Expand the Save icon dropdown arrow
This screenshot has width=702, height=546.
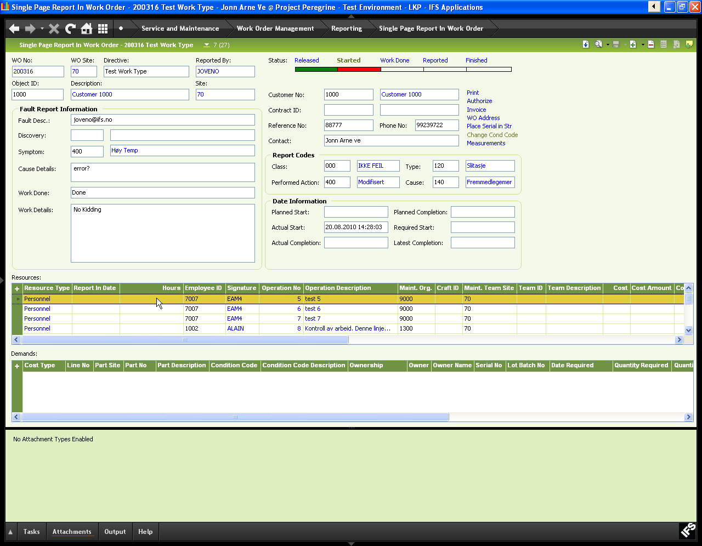(625, 45)
